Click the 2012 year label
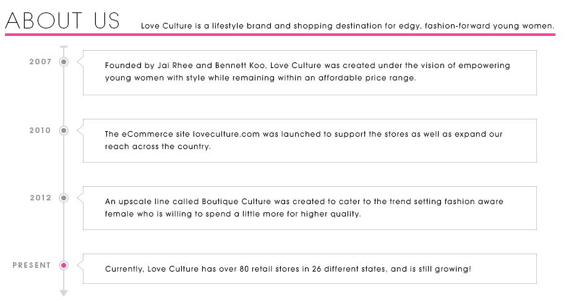The width and height of the screenshot is (587, 300). [40, 198]
